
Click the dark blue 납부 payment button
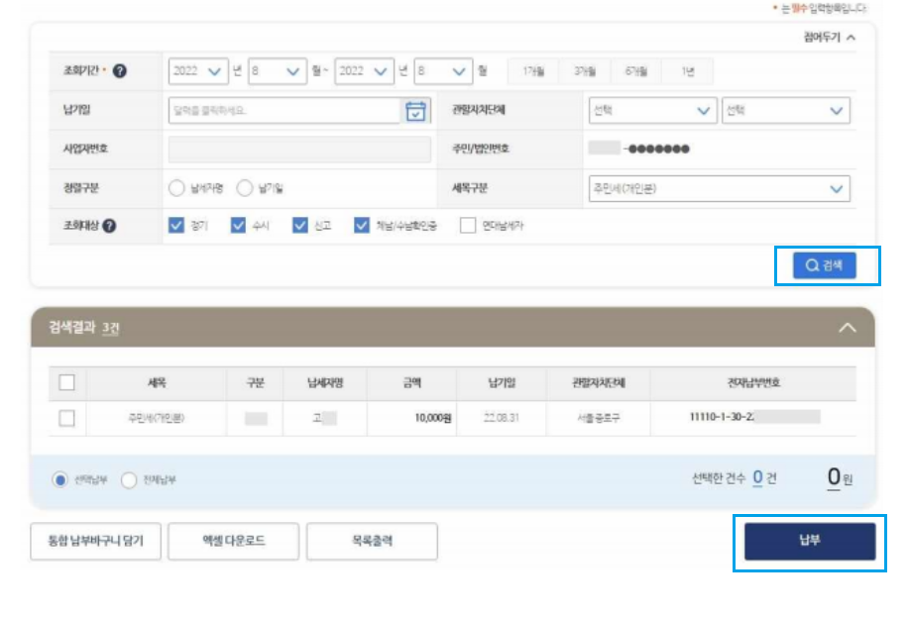pos(810,541)
